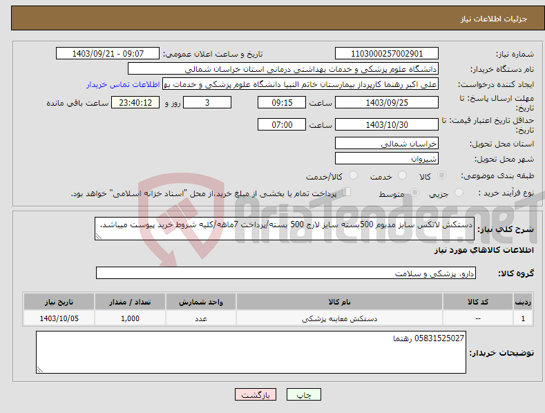Click the buyer organization name field
Image resolution: width=545 pixels, height=413 pixels.
(x=283, y=69)
